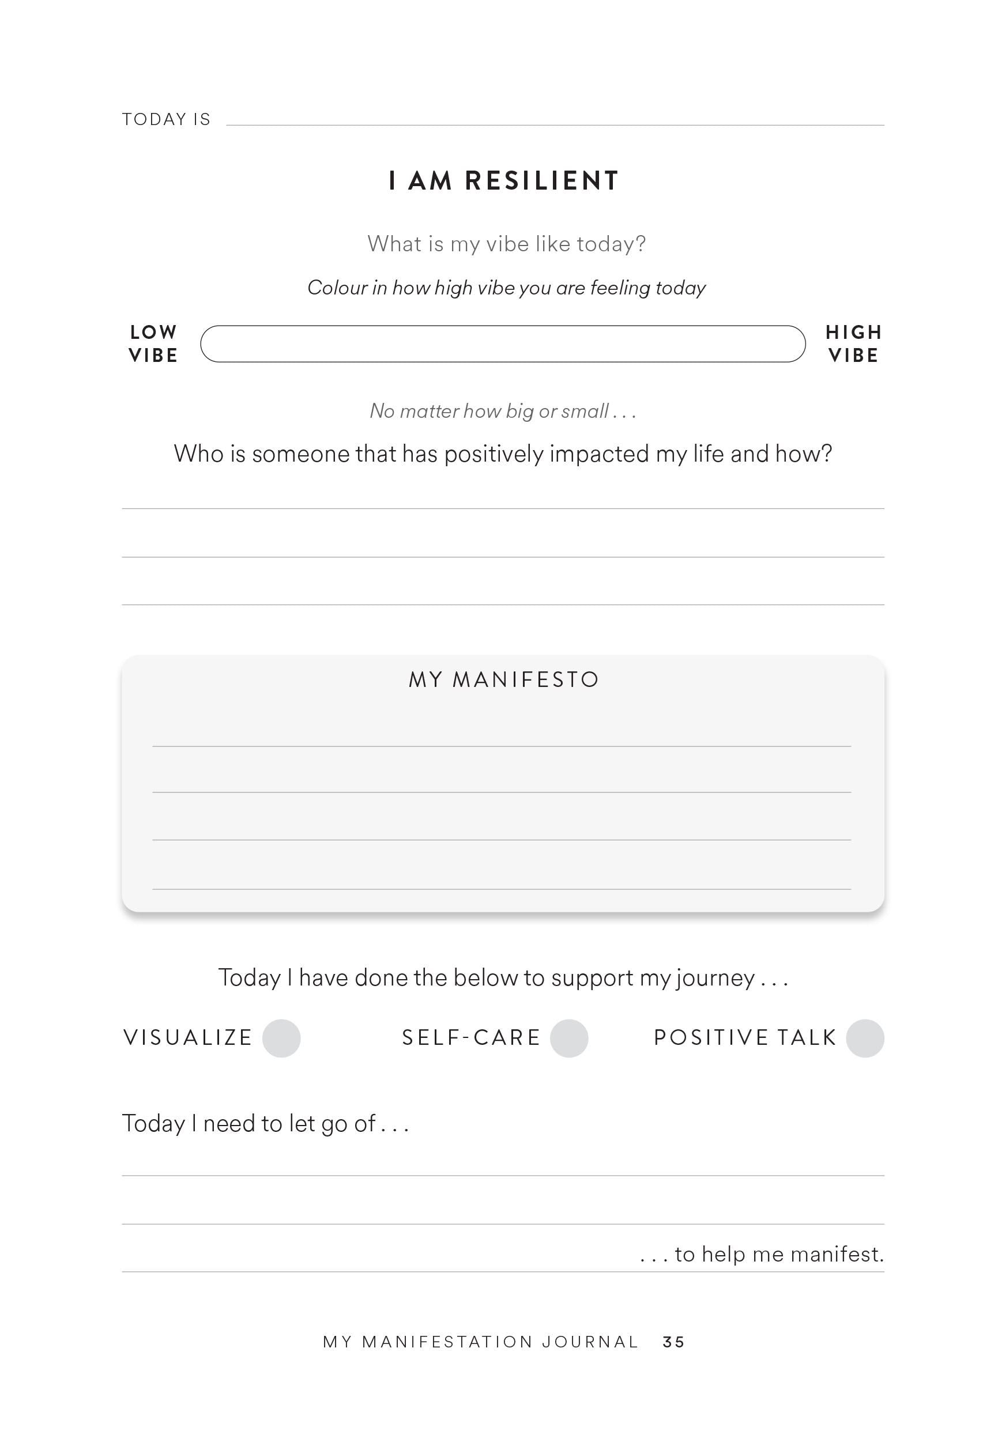The width and height of the screenshot is (1002, 1450).
Task: Click third line under positively impacted question
Action: pyautogui.click(x=503, y=592)
